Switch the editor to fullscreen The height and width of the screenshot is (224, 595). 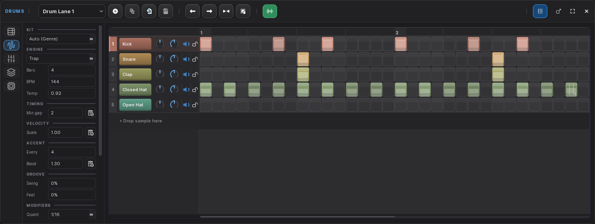tap(573, 11)
